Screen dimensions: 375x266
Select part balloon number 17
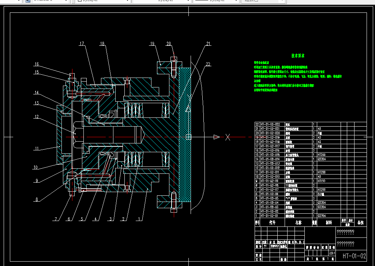[81, 44]
